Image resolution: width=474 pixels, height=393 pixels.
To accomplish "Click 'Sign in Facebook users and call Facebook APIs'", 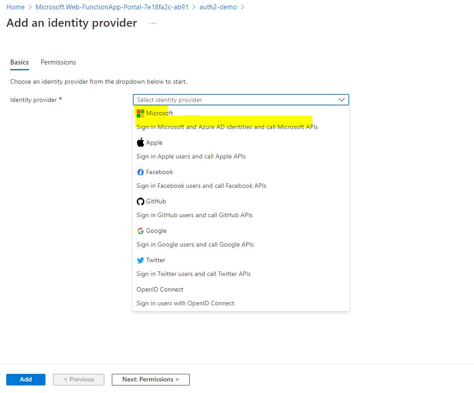I will (x=201, y=186).
